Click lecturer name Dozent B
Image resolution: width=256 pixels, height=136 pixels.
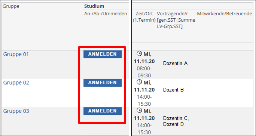click(173, 90)
